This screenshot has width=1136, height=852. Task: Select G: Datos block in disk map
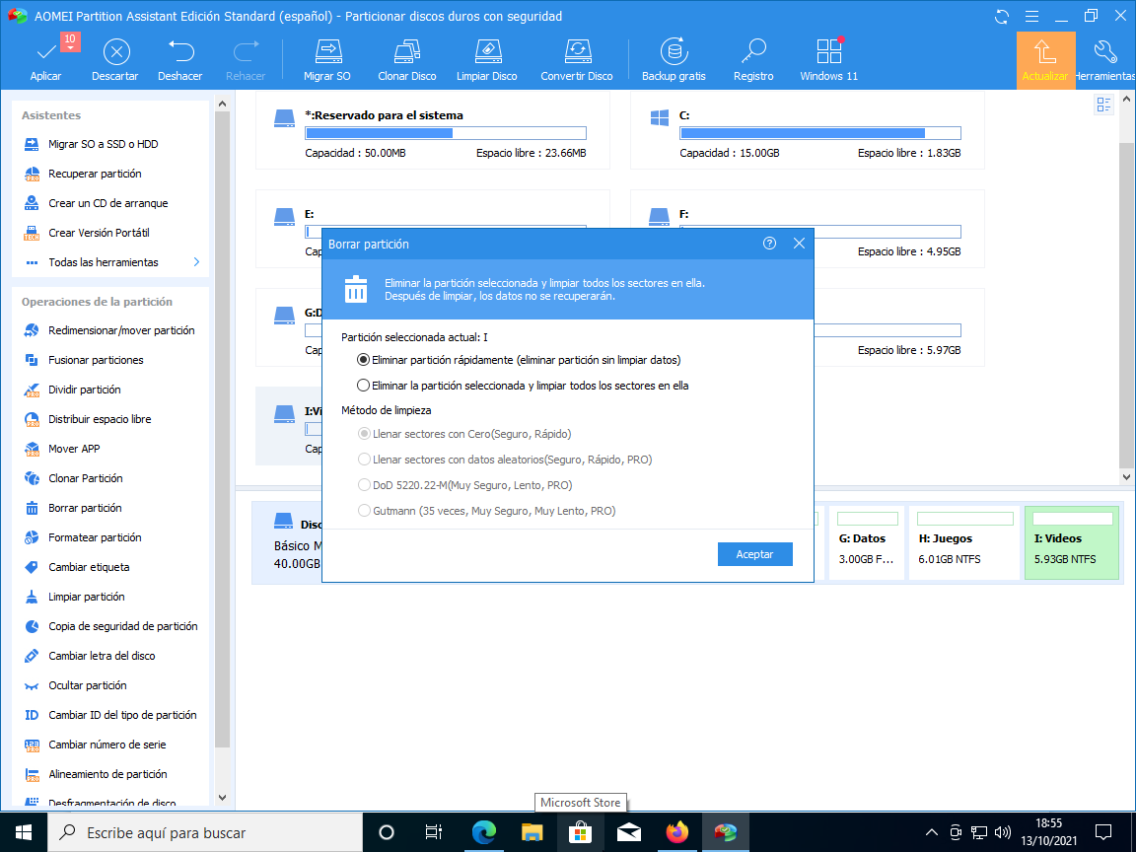(x=867, y=542)
